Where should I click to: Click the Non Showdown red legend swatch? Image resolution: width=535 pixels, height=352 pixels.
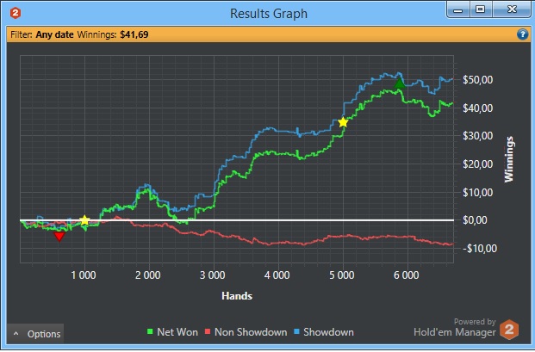(x=208, y=331)
